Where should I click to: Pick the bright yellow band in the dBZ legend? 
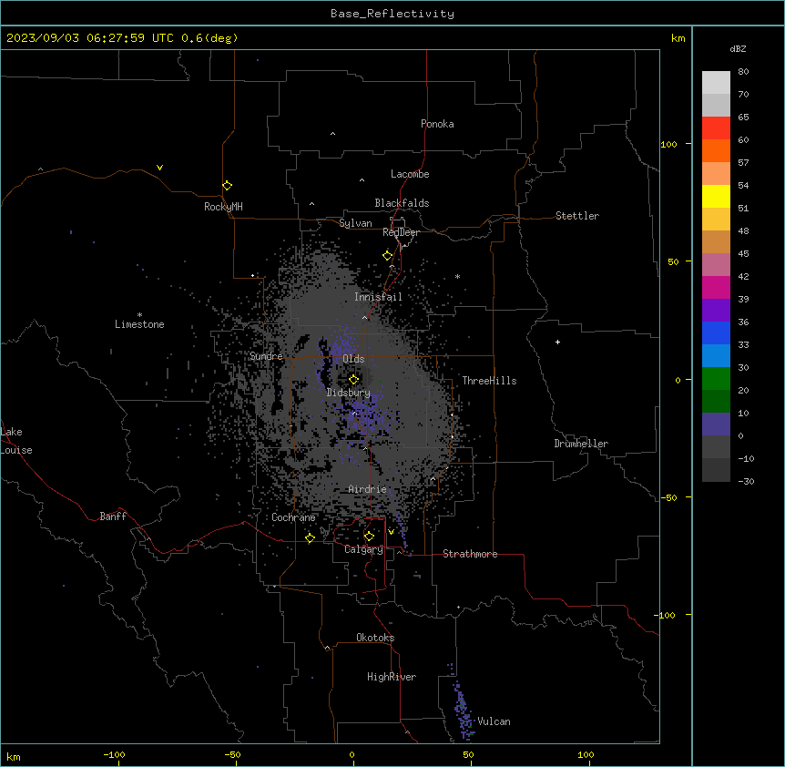tap(716, 196)
